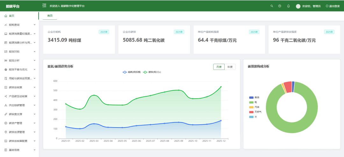This screenshot has height=157, width=344.
Task: Click the administrator avatar circle
Action: pyautogui.click(x=298, y=6)
